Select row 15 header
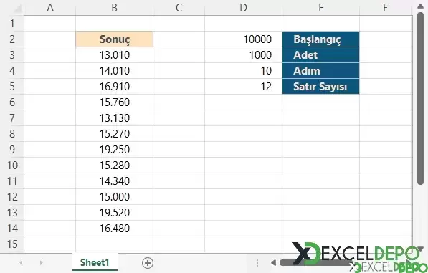 click(x=12, y=244)
